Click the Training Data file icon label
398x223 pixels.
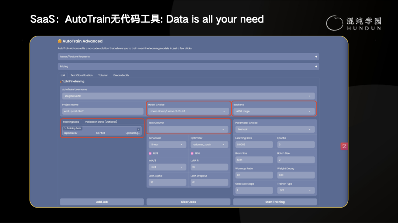[73, 128]
